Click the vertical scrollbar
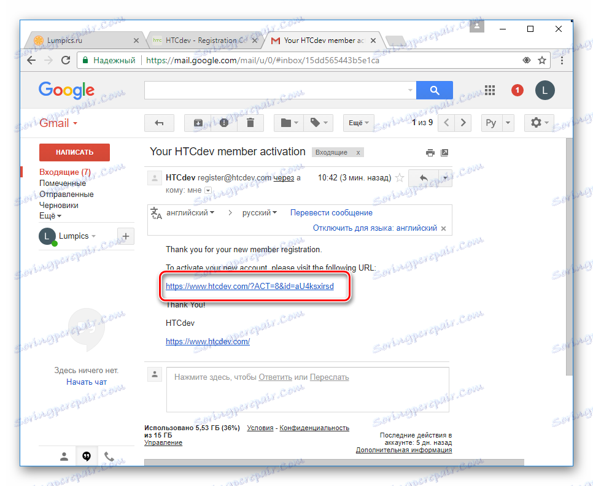This screenshot has height=486, width=593. point(569,257)
